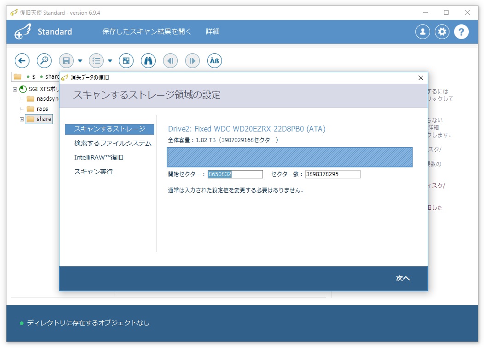Open the help question mark icon
The height and width of the screenshot is (349, 484).
(x=461, y=32)
